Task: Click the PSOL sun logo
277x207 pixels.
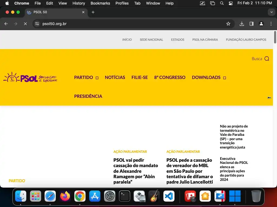Action: (30, 77)
